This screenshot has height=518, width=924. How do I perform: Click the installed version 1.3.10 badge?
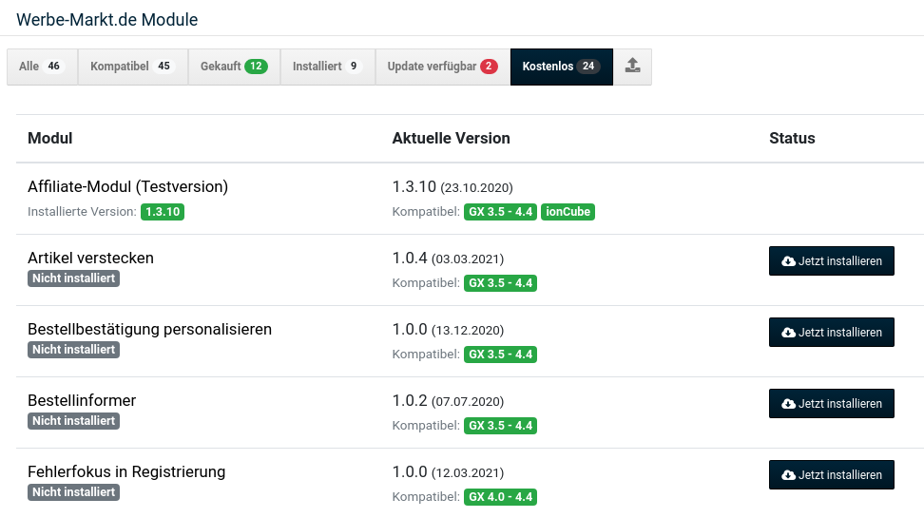[163, 212]
